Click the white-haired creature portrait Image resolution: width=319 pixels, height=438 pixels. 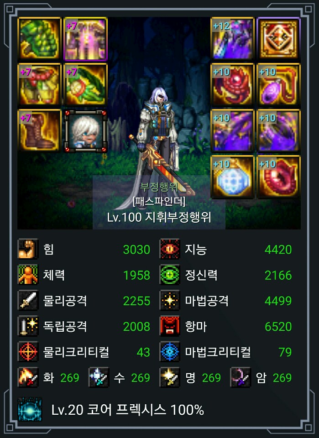click(x=85, y=131)
